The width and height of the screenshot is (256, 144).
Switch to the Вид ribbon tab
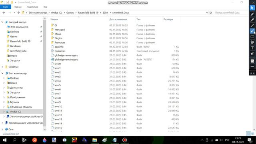click(x=45, y=7)
